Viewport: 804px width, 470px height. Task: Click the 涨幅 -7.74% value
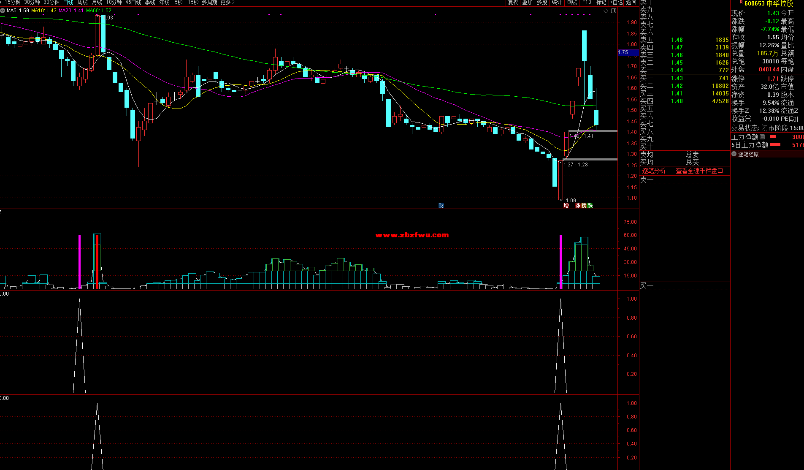(x=770, y=29)
